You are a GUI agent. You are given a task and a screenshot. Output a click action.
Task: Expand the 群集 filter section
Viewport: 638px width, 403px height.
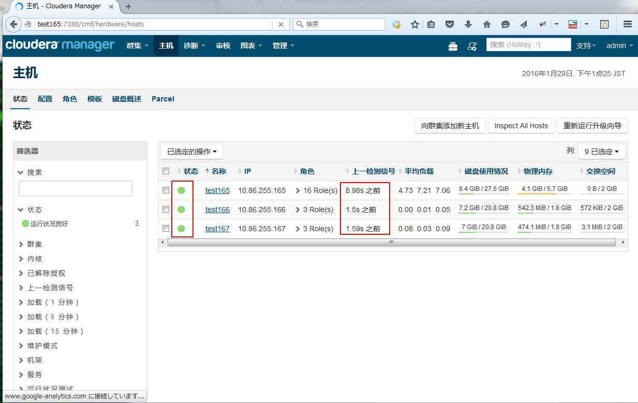pyautogui.click(x=31, y=244)
